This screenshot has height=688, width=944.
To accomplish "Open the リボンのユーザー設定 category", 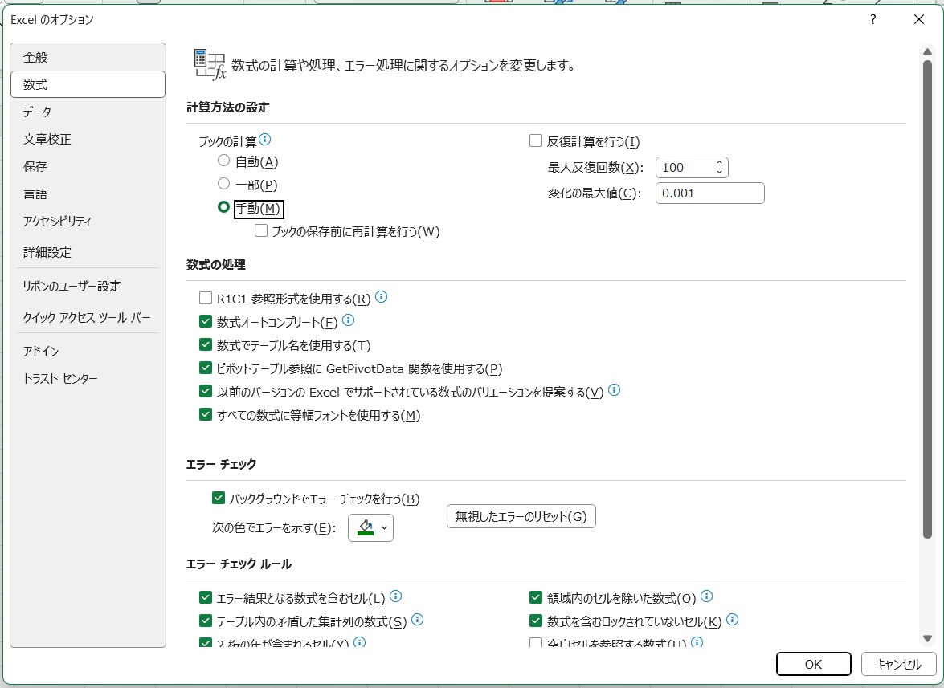I will click(88, 287).
